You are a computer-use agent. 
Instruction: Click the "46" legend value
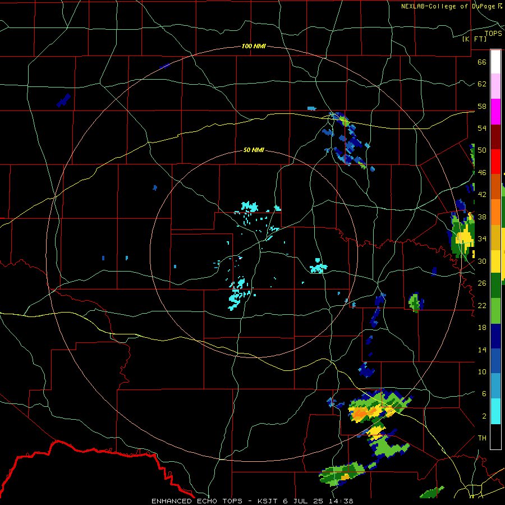[482, 173]
